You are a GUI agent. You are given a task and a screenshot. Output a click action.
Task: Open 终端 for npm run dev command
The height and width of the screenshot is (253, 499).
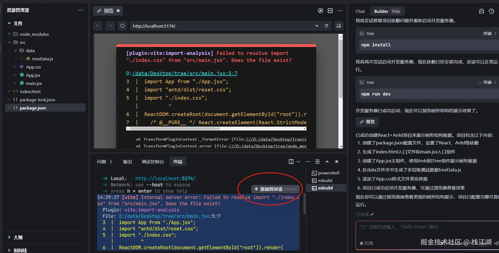(490, 82)
